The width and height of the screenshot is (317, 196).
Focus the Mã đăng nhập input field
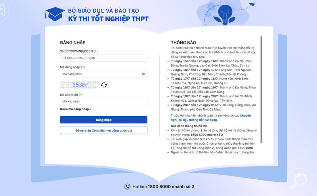click(x=103, y=74)
